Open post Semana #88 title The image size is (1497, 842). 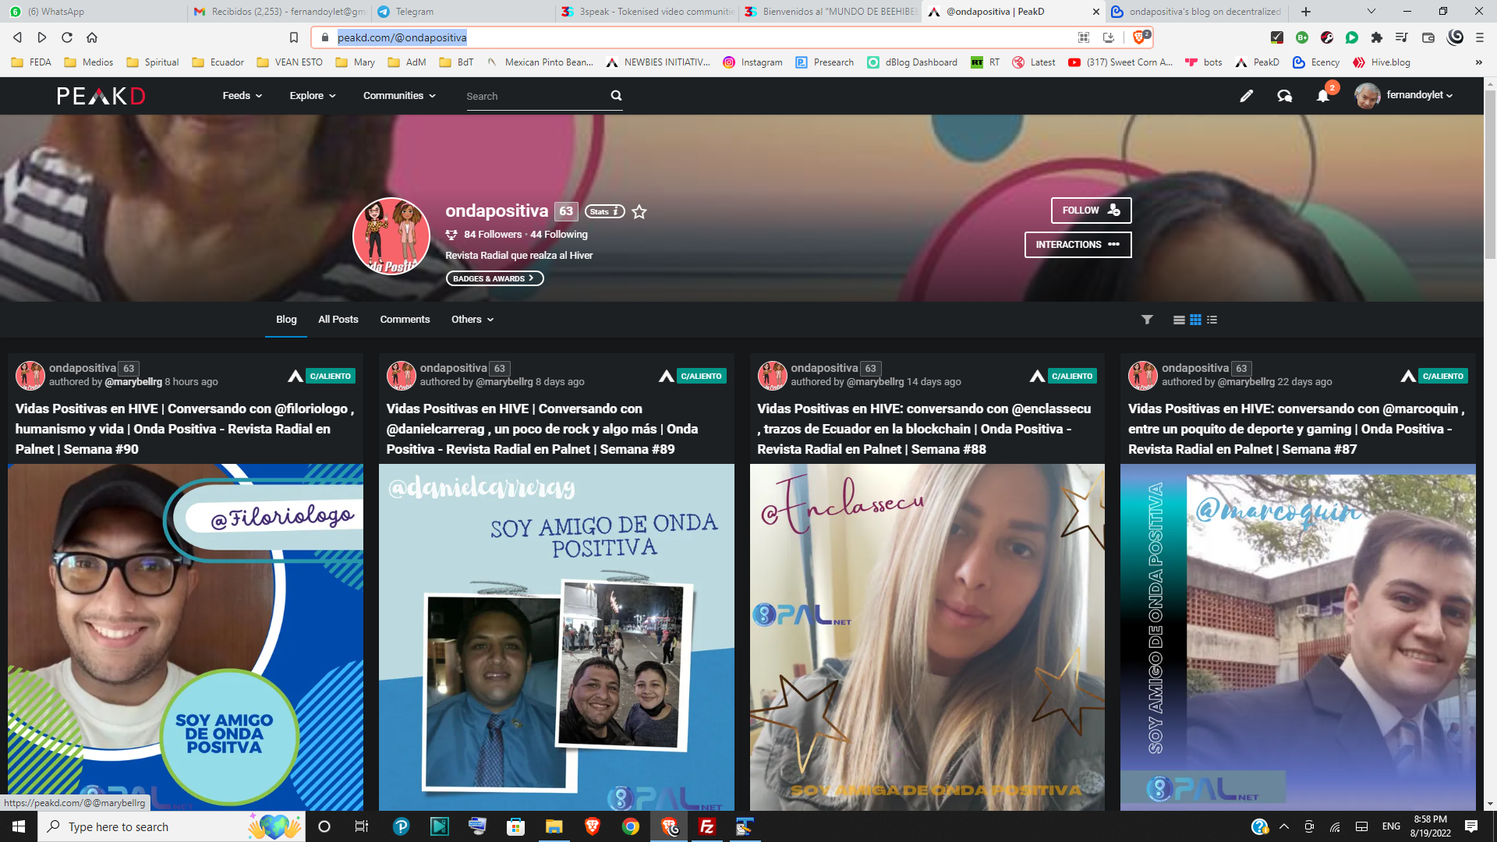(x=925, y=429)
